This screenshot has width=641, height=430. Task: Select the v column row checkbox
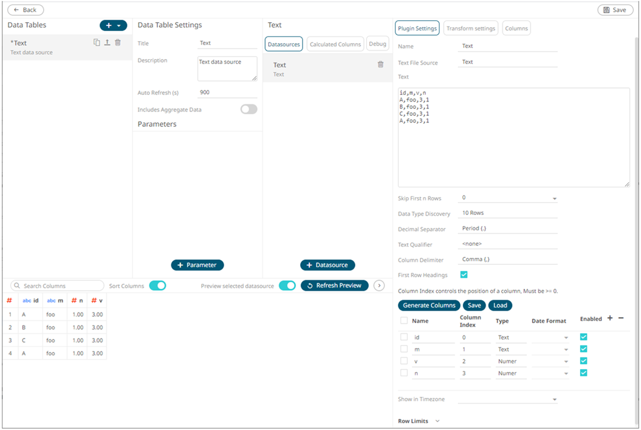pyautogui.click(x=404, y=360)
